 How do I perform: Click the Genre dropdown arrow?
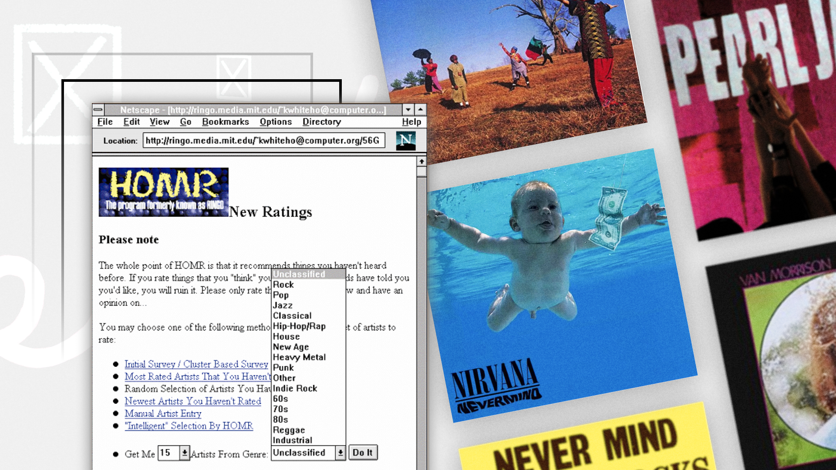pyautogui.click(x=340, y=453)
